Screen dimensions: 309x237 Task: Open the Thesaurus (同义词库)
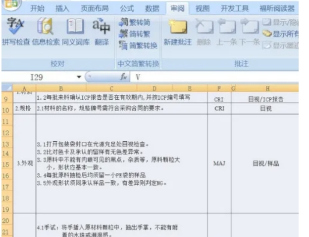[x=76, y=32]
